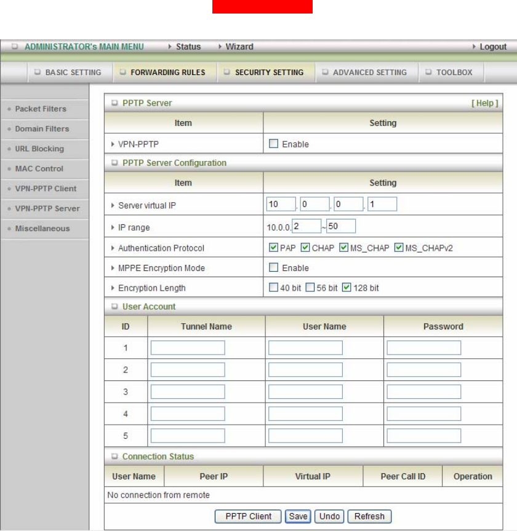Click the Refresh button
The image size is (517, 531).
click(369, 516)
